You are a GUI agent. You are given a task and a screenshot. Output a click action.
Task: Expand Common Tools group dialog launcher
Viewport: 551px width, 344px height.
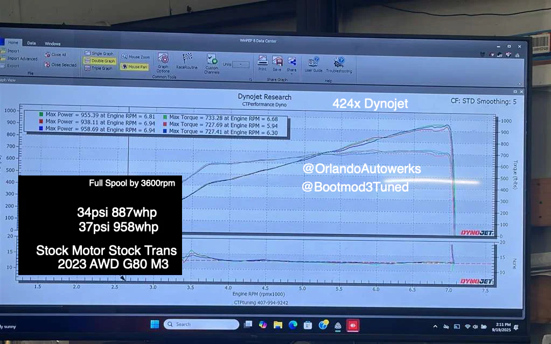click(x=250, y=80)
